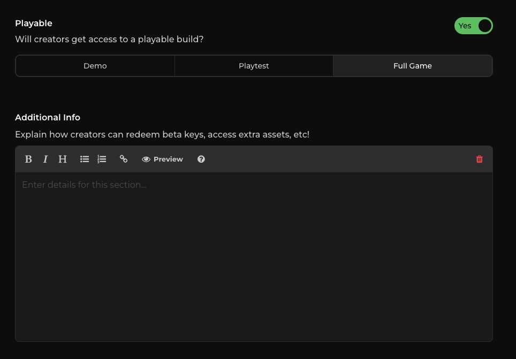Insert a link with the chain icon
This screenshot has width=516, height=359.
point(124,159)
